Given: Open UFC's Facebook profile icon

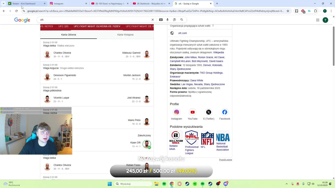Looking at the screenshot, I should [225, 112].
